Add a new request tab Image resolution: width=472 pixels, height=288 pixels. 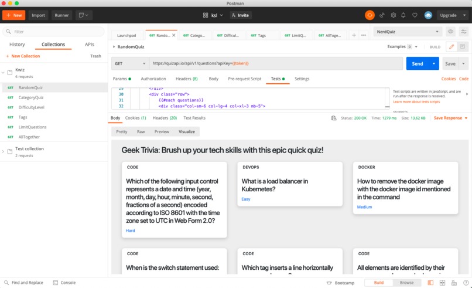click(354, 35)
